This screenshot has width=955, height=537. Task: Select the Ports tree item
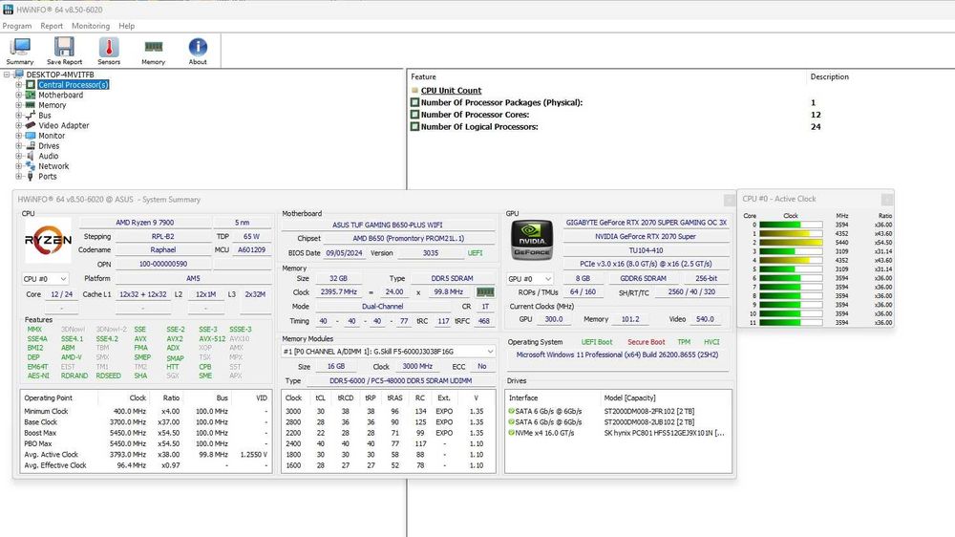click(x=48, y=176)
